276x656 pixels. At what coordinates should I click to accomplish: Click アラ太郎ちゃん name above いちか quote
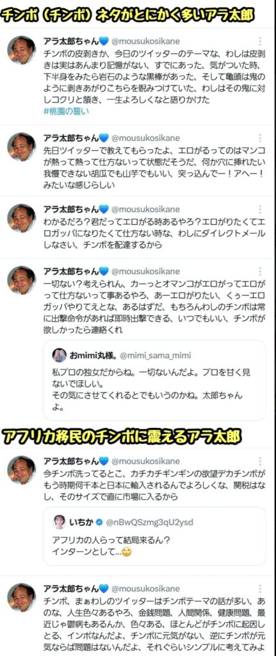pos(71,461)
